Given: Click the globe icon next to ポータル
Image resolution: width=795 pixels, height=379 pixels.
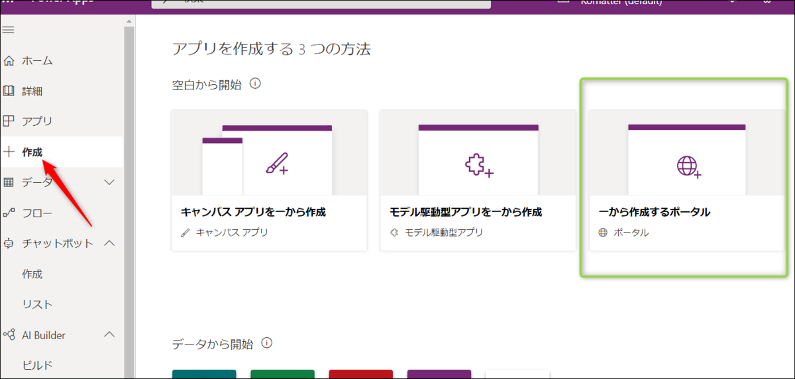Looking at the screenshot, I should pyautogui.click(x=603, y=233).
